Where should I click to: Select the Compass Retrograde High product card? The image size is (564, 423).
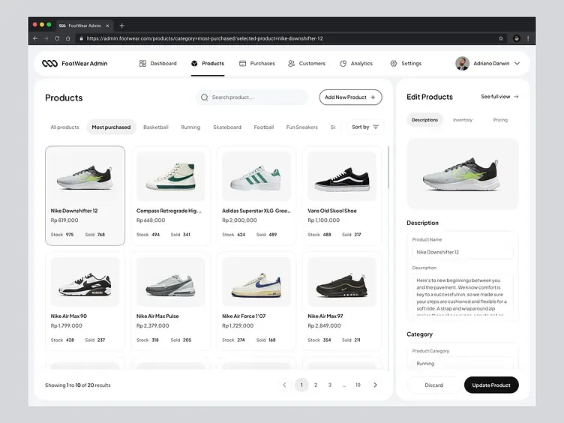click(x=170, y=196)
